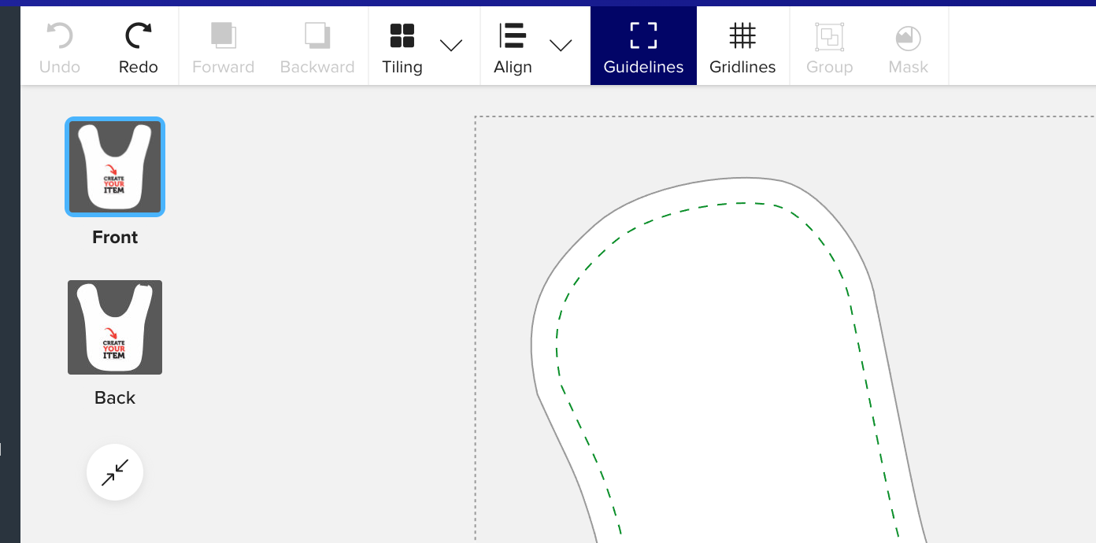1096x543 pixels.
Task: Click the Redo arrow icon
Action: [139, 36]
